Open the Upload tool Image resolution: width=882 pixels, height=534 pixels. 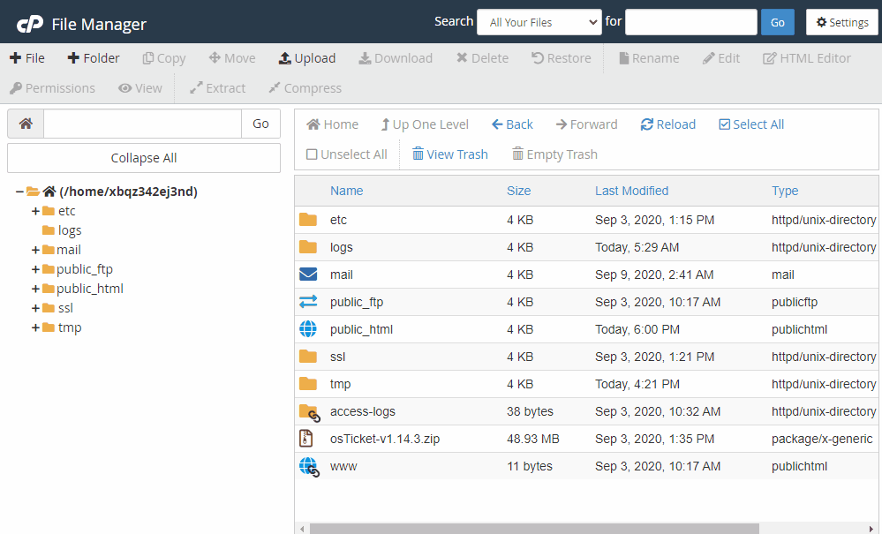pos(307,58)
